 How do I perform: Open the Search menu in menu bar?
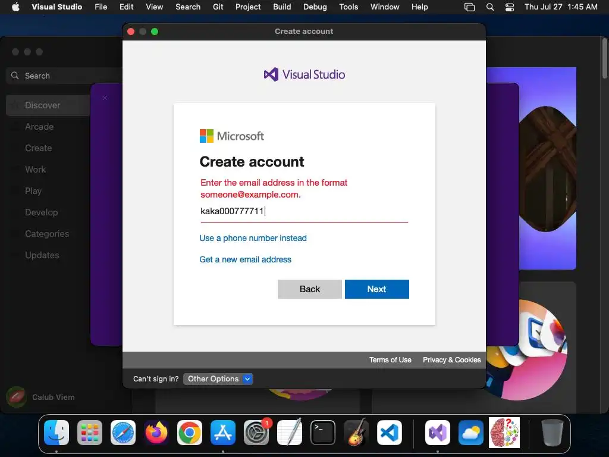click(188, 7)
